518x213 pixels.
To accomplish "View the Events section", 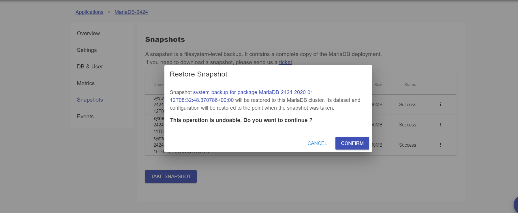I will pyautogui.click(x=85, y=117).
